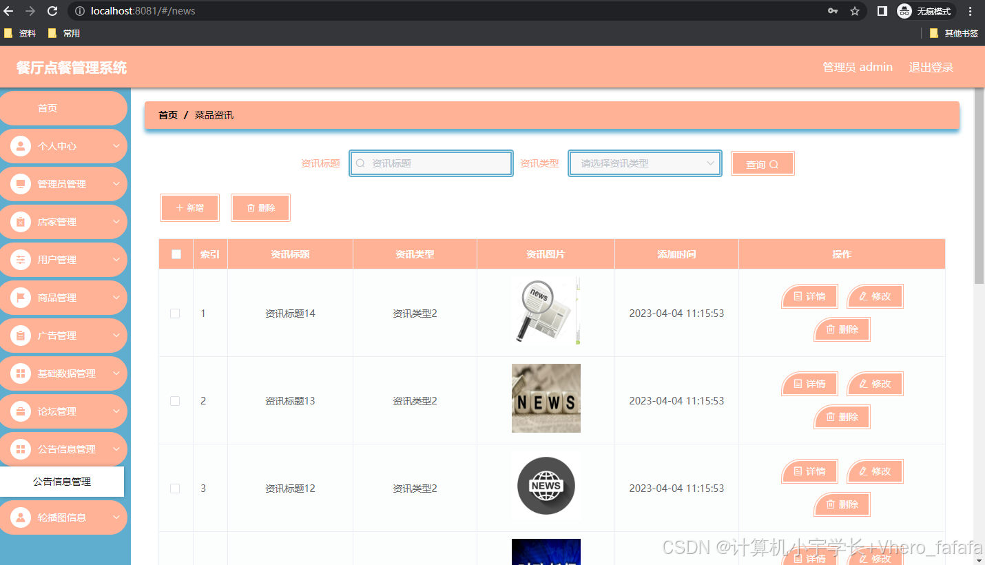Image resolution: width=985 pixels, height=565 pixels.
Task: Click 退出登录 to log out
Action: click(931, 67)
